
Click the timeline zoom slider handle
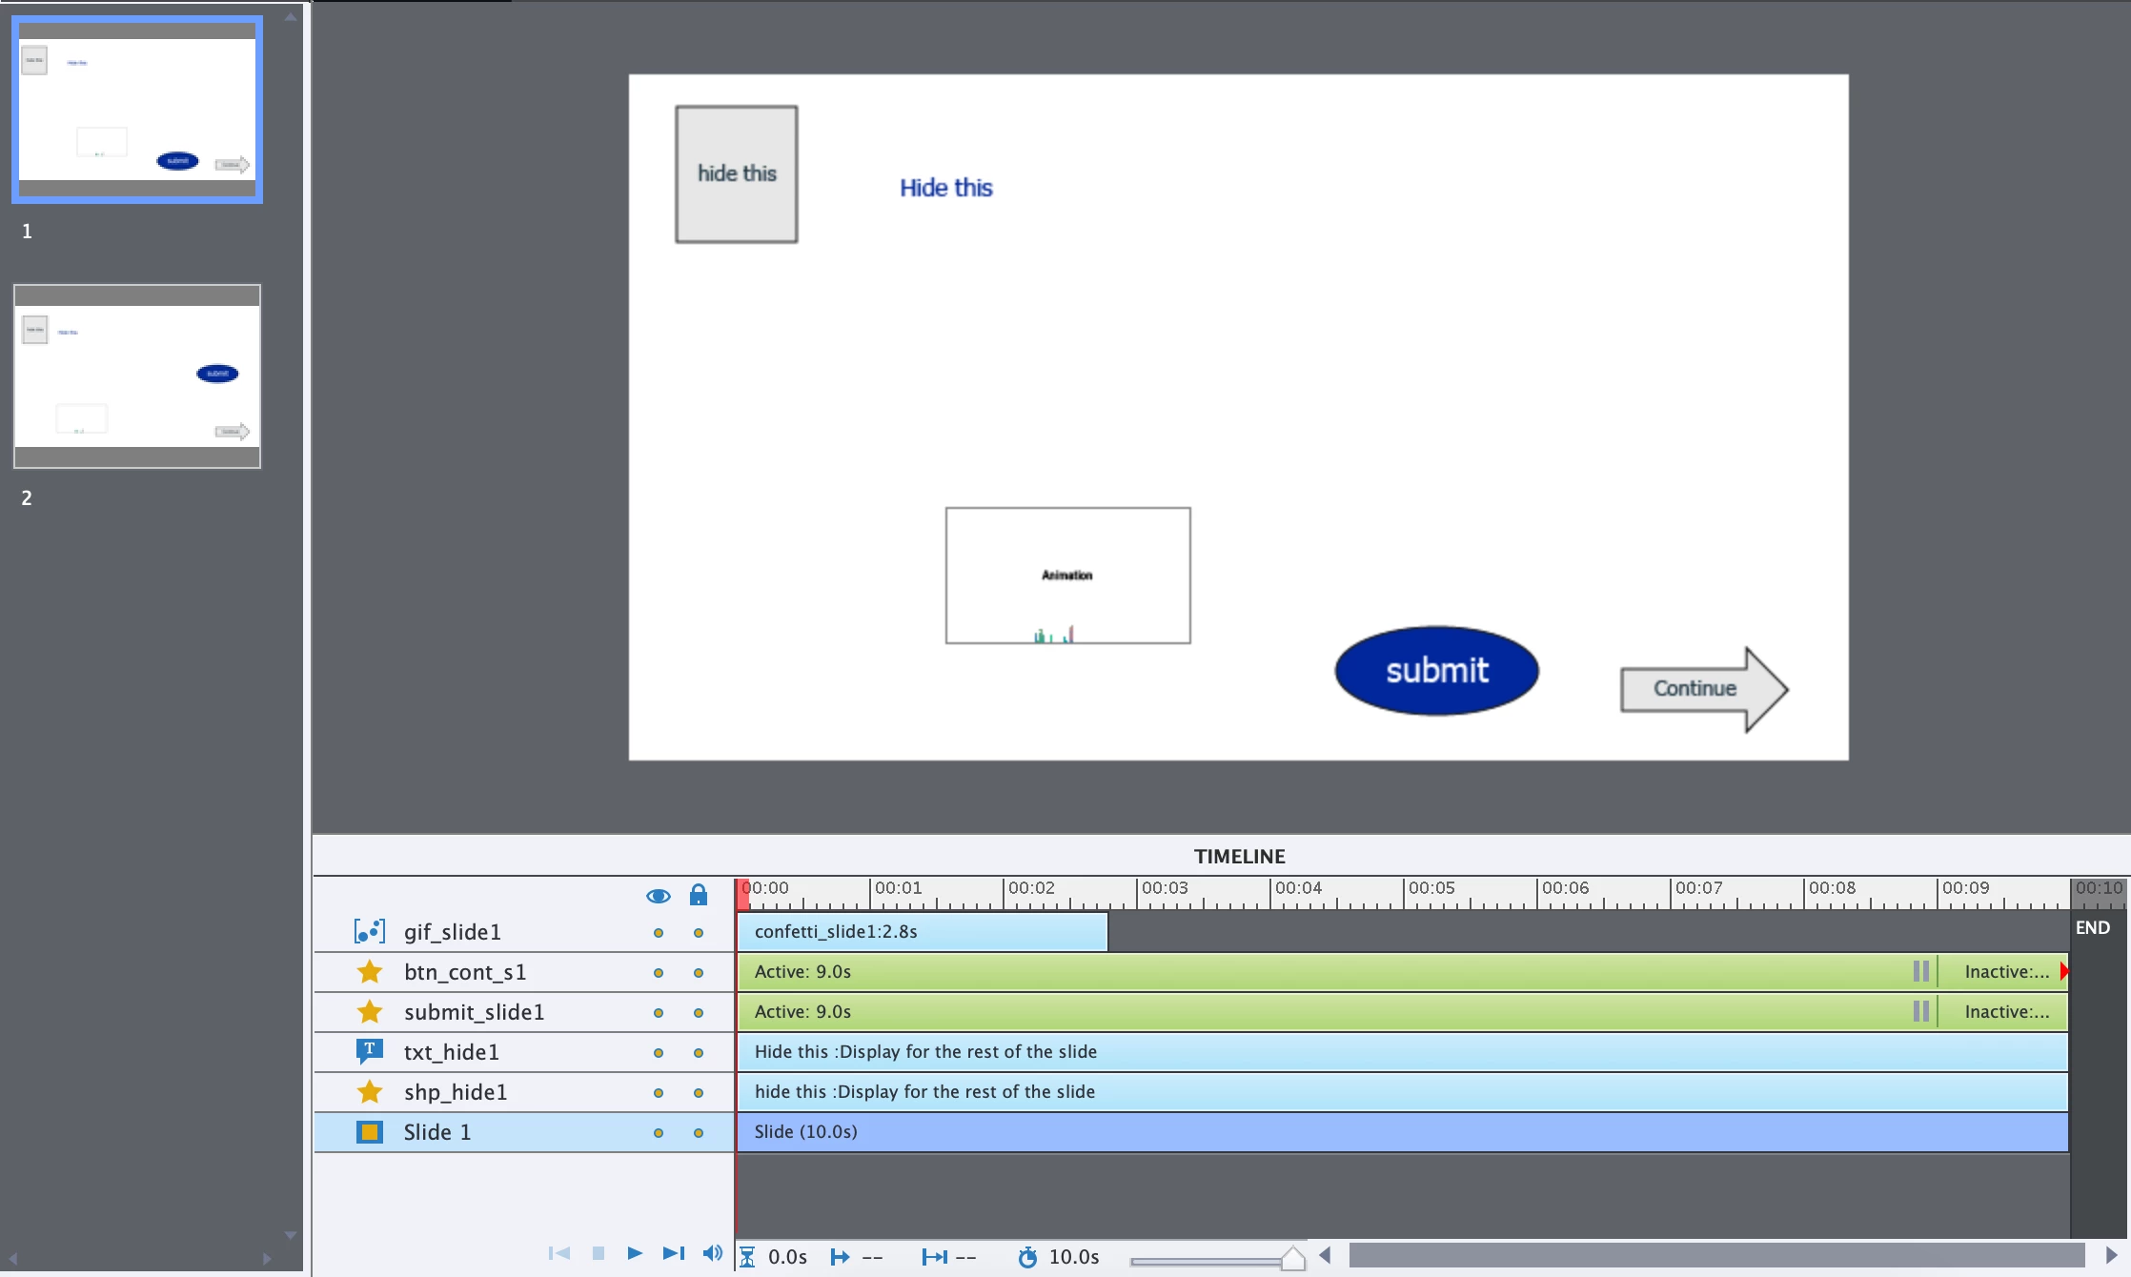point(1292,1259)
